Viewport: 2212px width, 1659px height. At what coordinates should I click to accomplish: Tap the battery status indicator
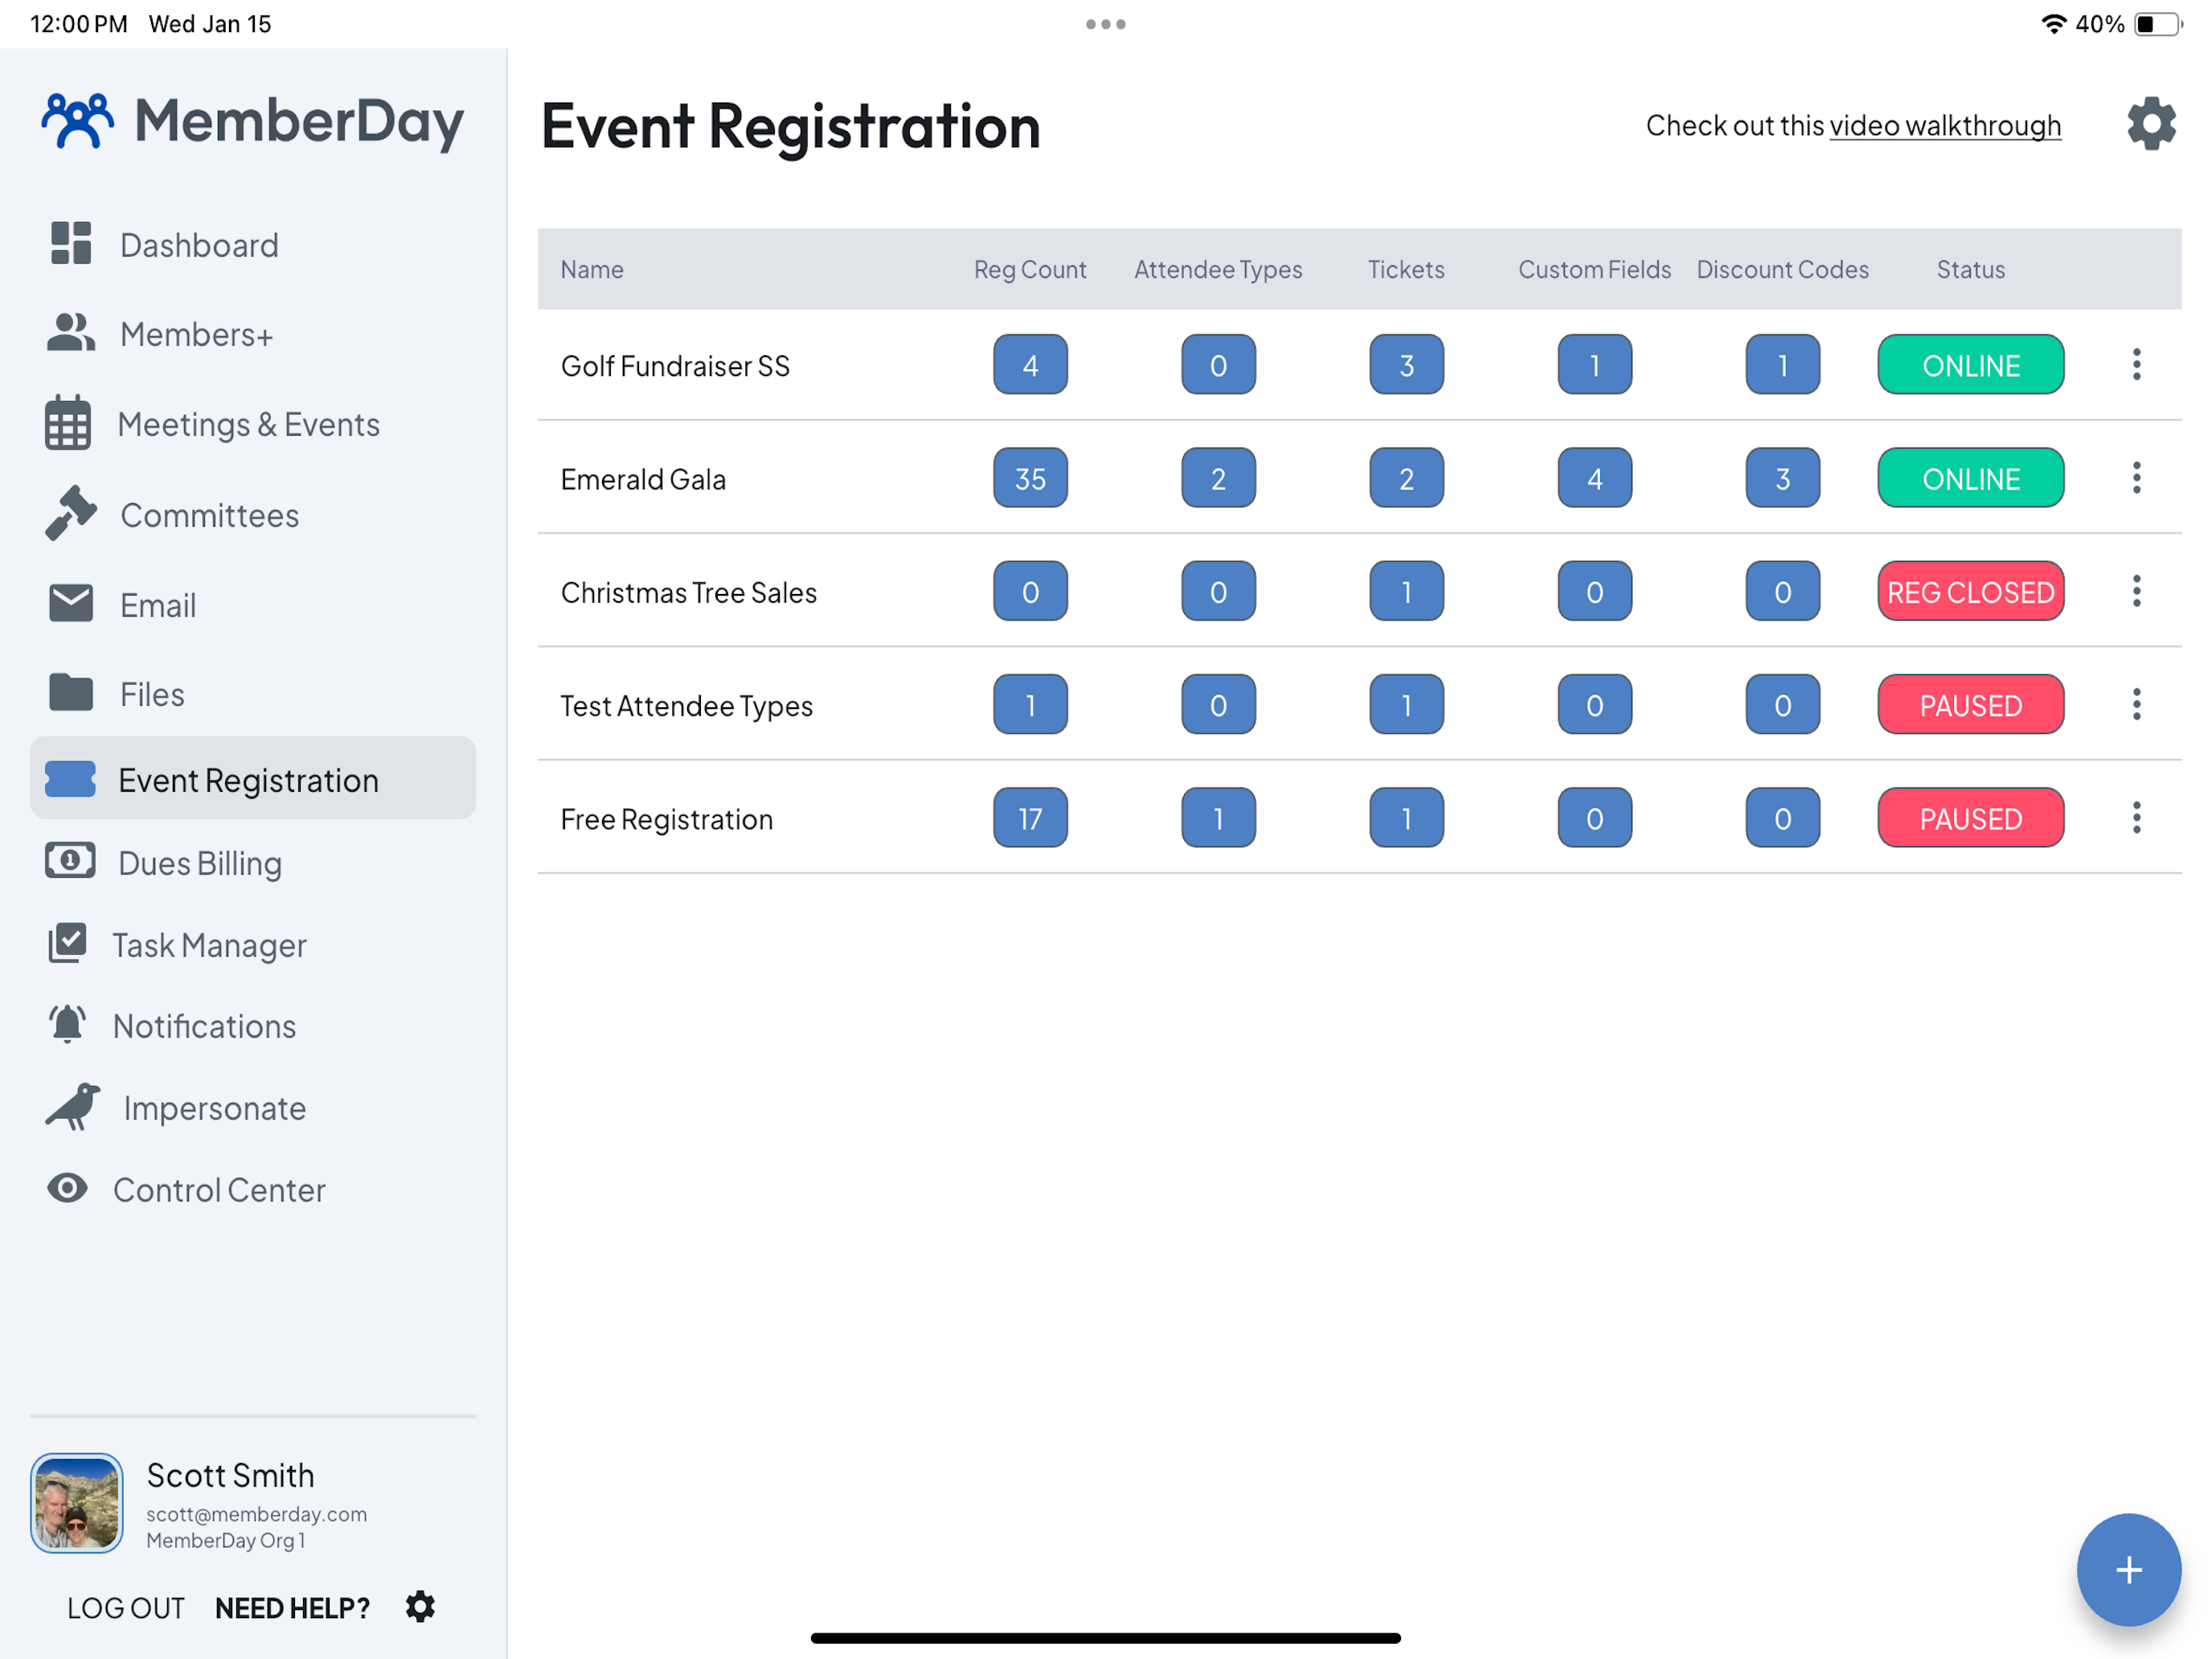(x=2158, y=24)
